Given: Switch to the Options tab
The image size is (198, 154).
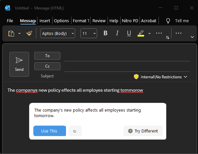Looking at the screenshot, I should [61, 21].
